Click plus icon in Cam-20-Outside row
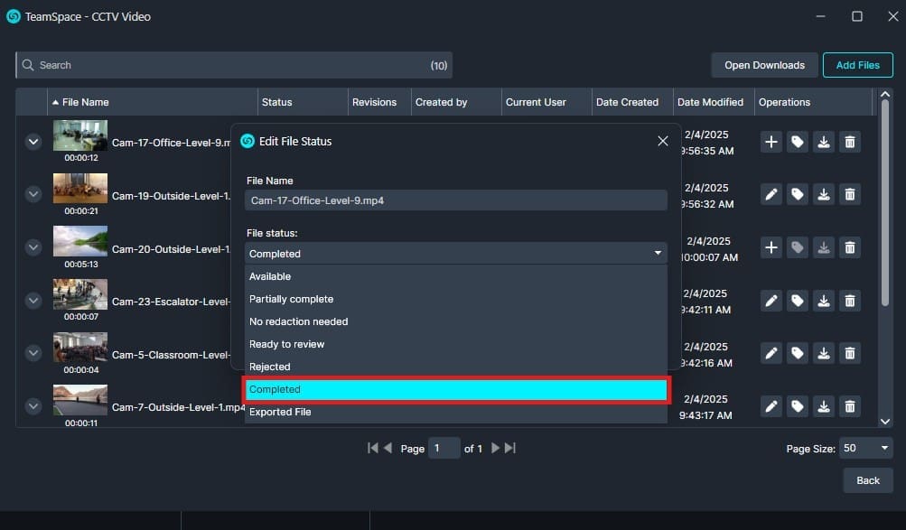906x530 pixels. [771, 247]
